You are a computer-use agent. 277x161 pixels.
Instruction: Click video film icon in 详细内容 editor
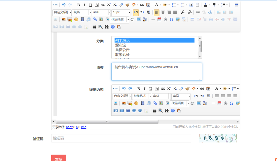point(142,103)
